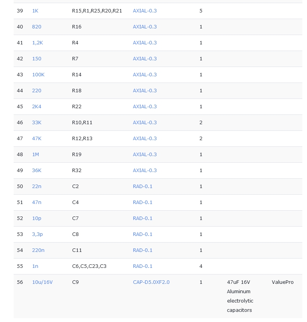Select the 220n capacitor link
Screen dimensions: 307x322
click(38, 250)
